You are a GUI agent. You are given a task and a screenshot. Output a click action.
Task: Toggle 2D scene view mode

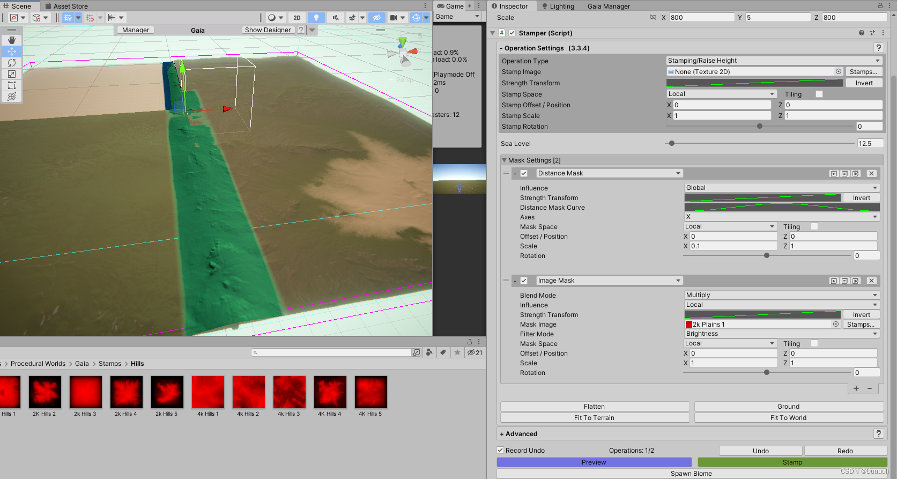296,18
